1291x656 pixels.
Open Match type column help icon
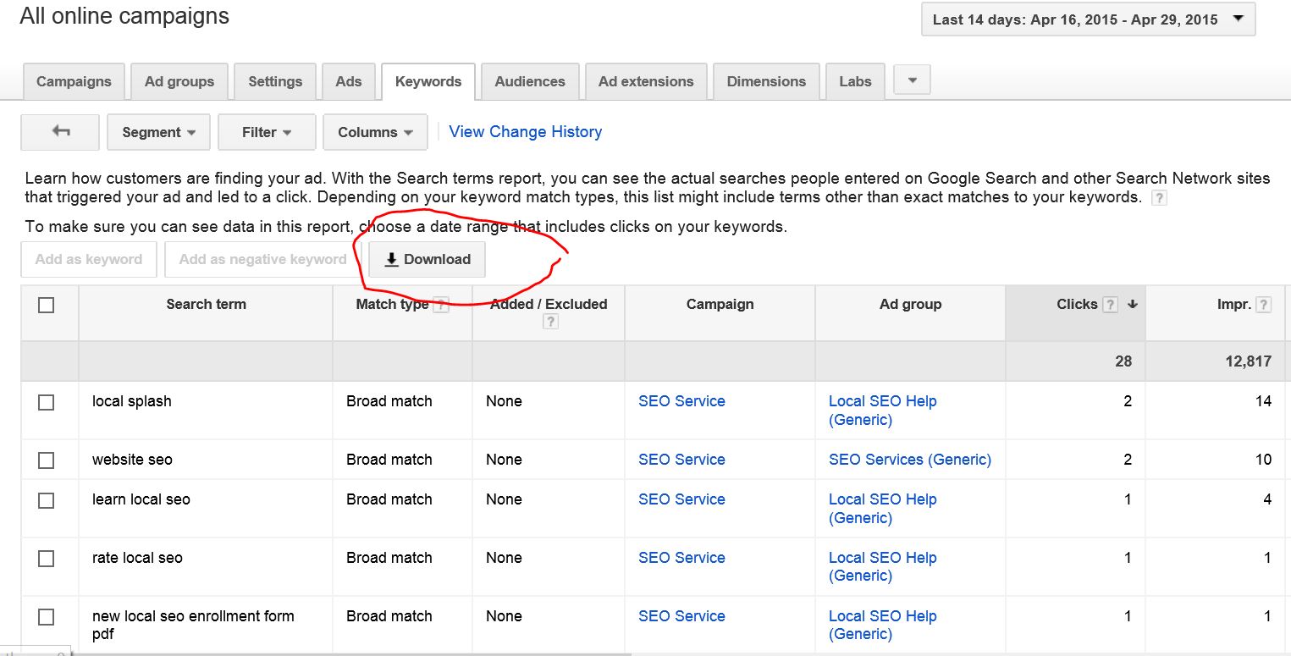tap(440, 306)
